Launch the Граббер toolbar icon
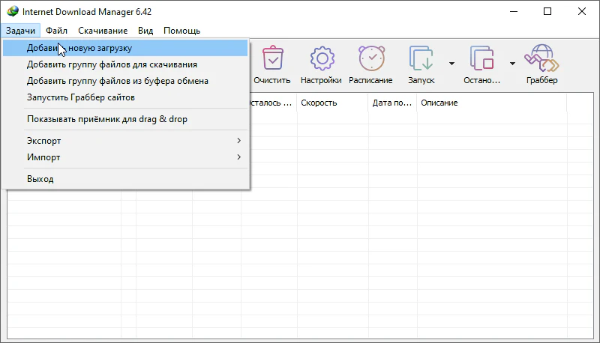600x343 pixels. (x=541, y=60)
